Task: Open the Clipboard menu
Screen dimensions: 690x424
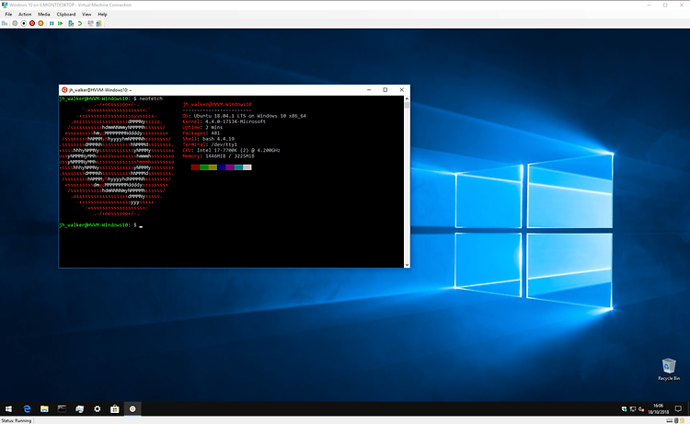Action: pyautogui.click(x=66, y=14)
